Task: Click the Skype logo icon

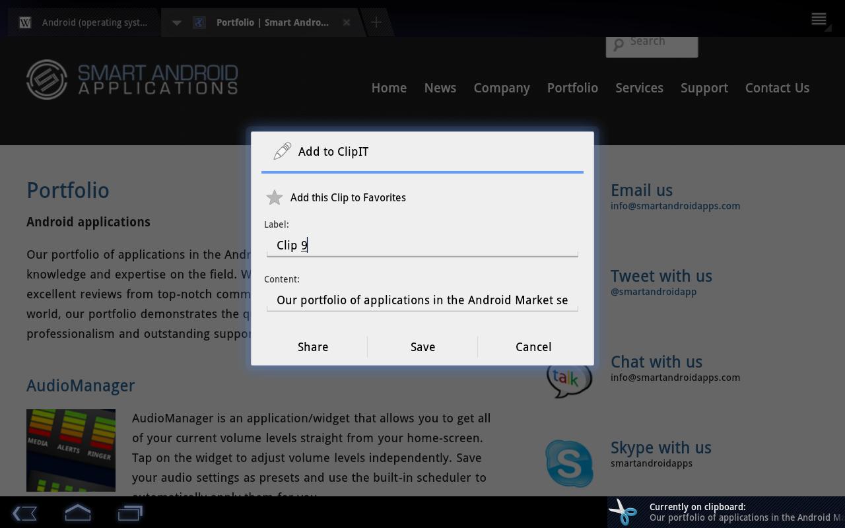Action: pos(569,463)
